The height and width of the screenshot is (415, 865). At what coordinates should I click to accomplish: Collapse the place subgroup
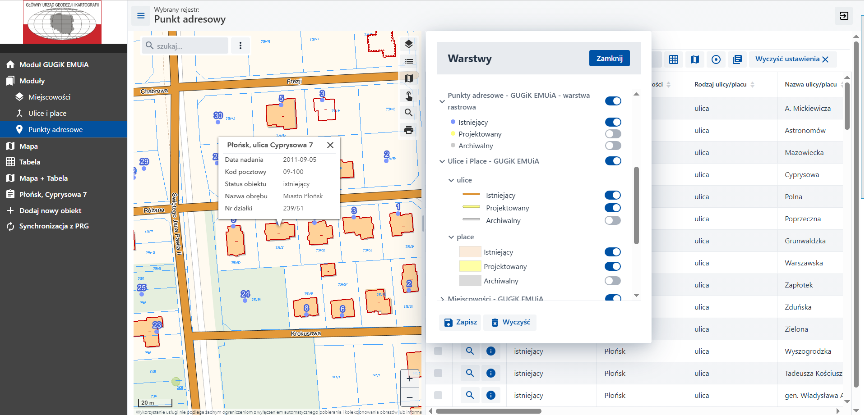pyautogui.click(x=451, y=237)
